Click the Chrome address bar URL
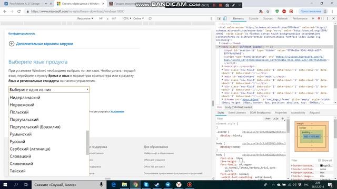Image resolution: width=337 pixels, height=189 pixels. (78, 12)
